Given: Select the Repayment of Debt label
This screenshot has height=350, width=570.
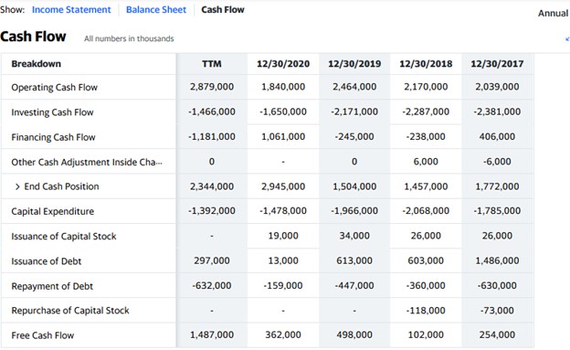Looking at the screenshot, I should click(x=52, y=286).
